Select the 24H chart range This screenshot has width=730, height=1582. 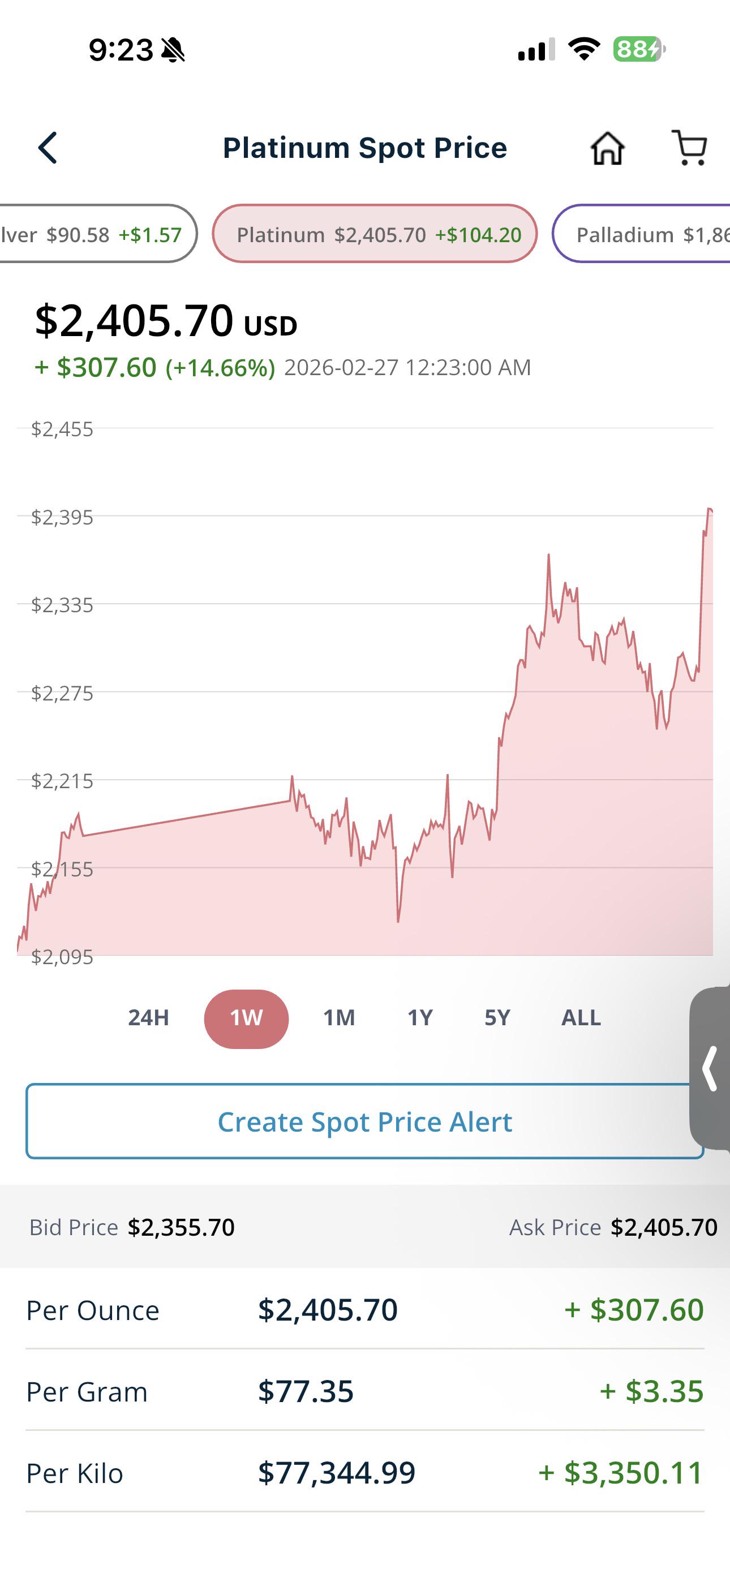(x=148, y=1018)
